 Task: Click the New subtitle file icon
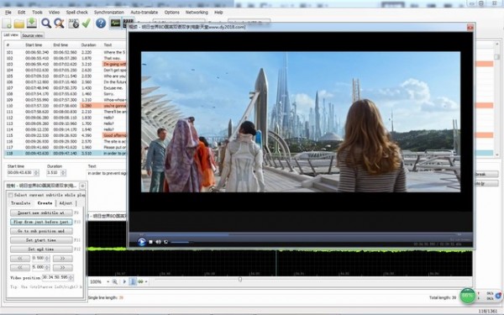(x=7, y=24)
